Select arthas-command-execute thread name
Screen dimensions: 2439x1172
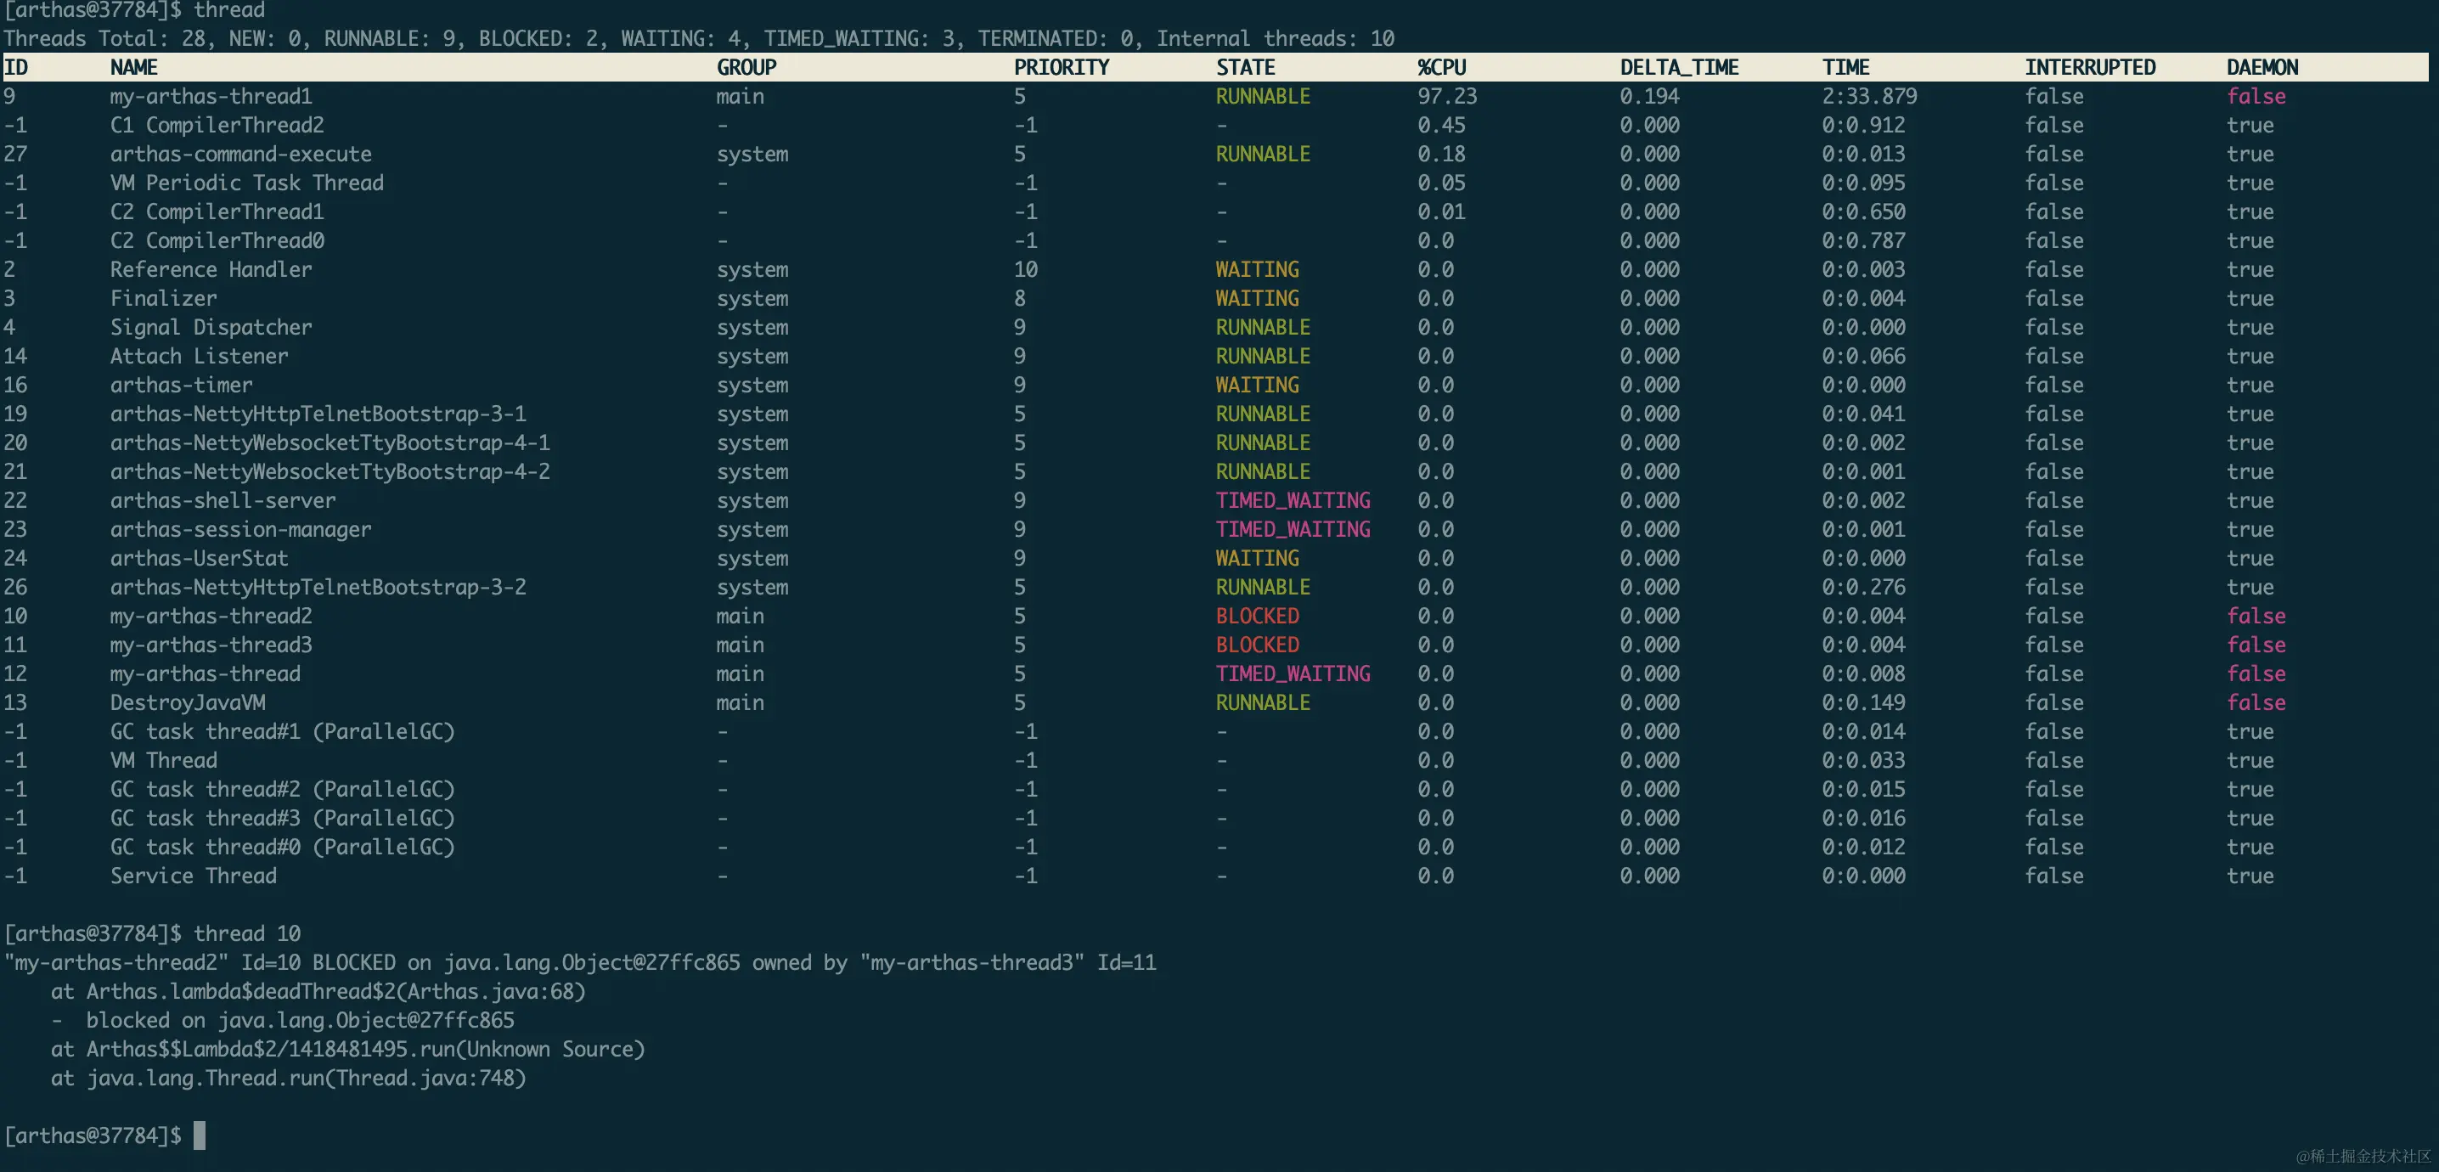pos(240,155)
